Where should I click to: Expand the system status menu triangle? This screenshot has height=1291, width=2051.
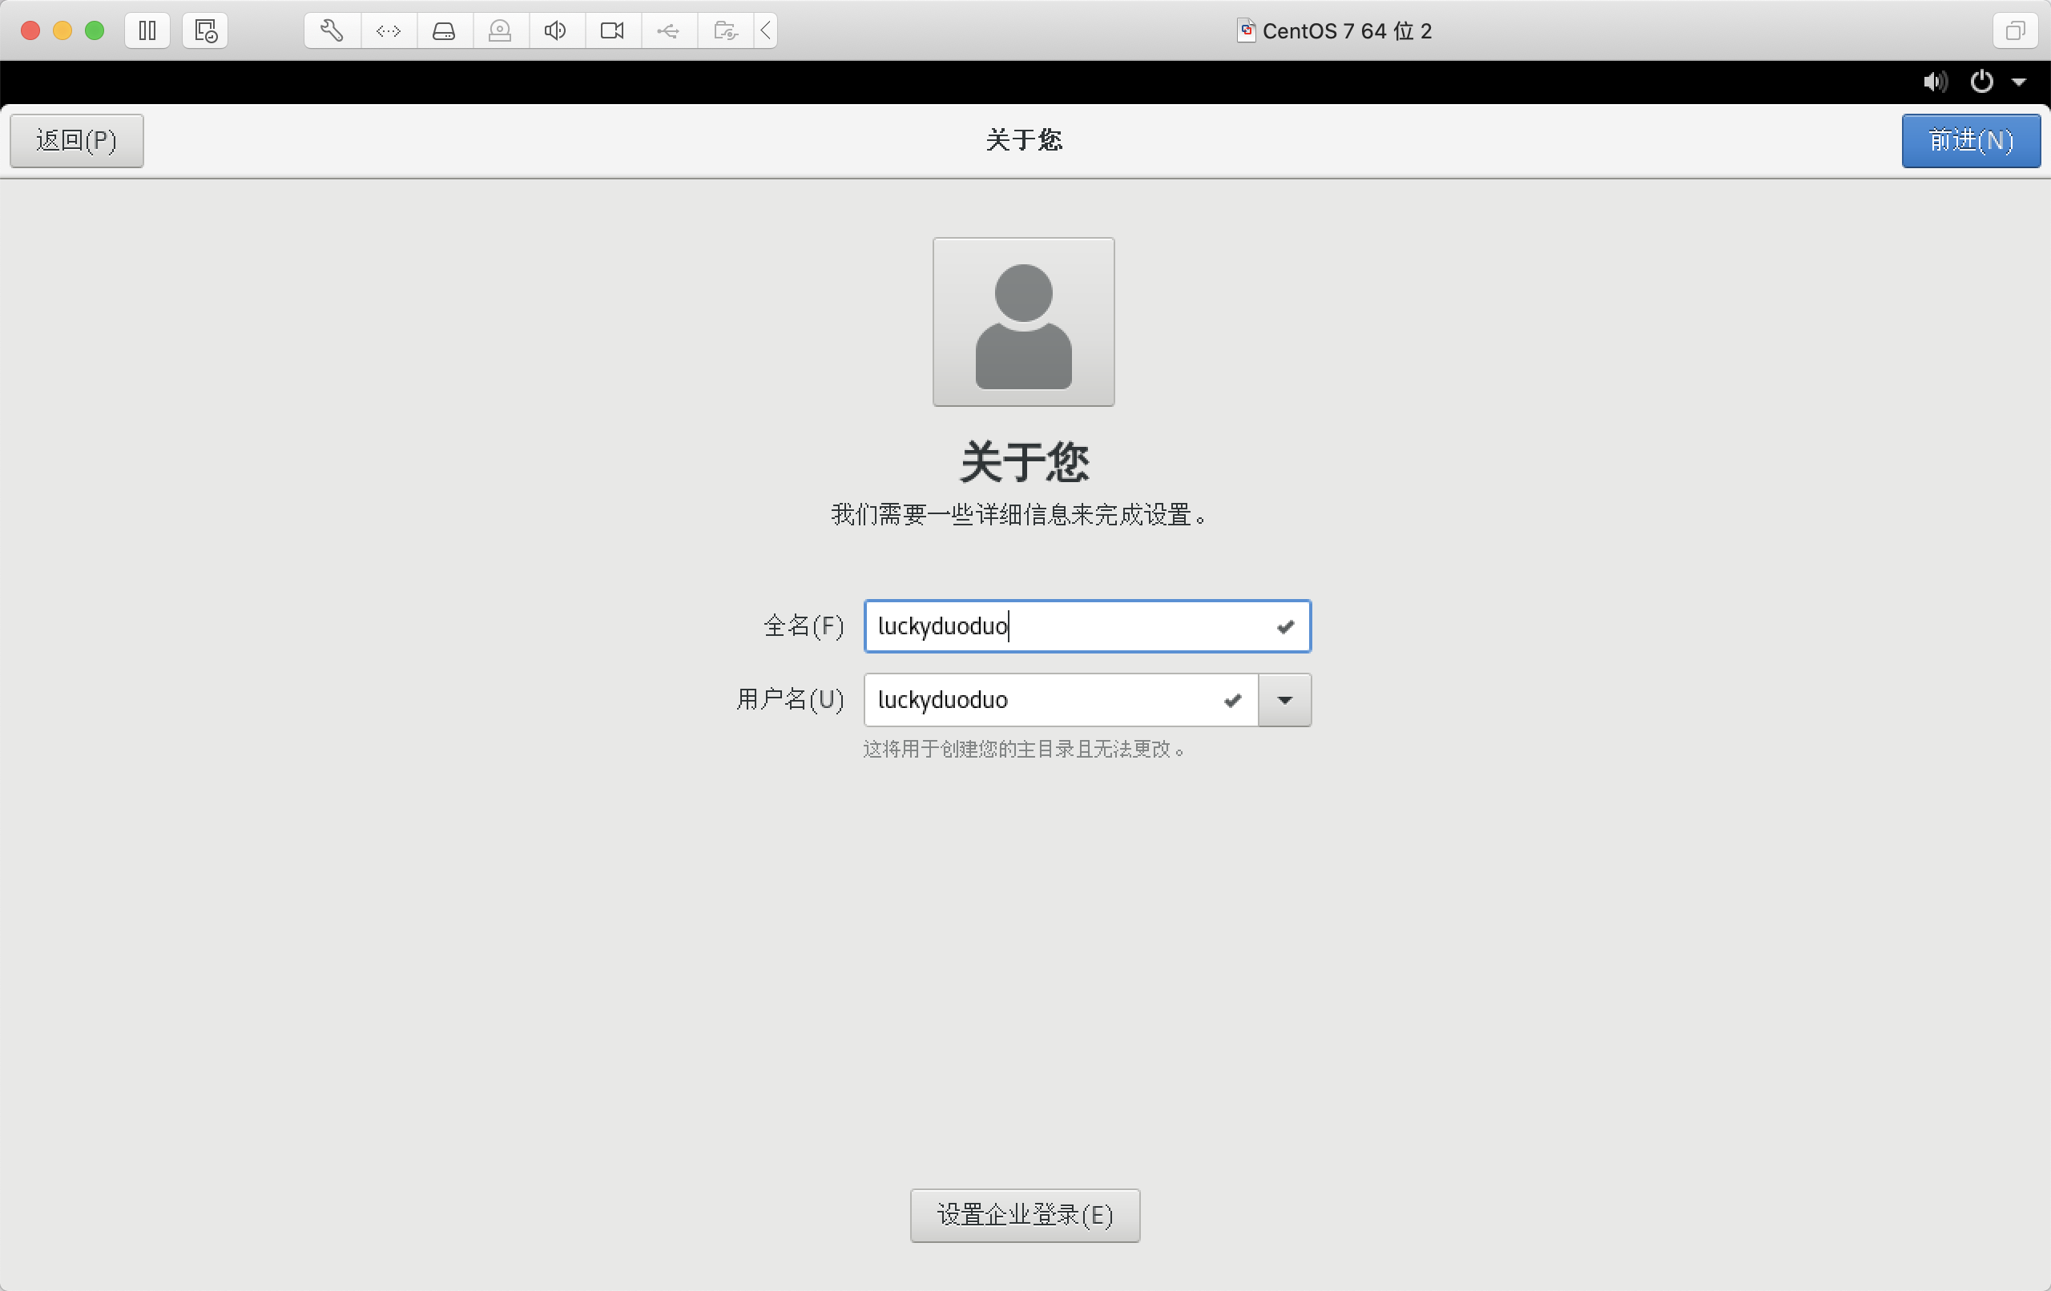2020,82
